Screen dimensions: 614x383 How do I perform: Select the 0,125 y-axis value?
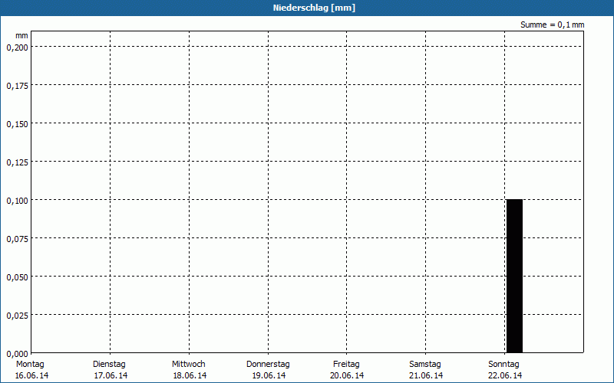pos(17,162)
